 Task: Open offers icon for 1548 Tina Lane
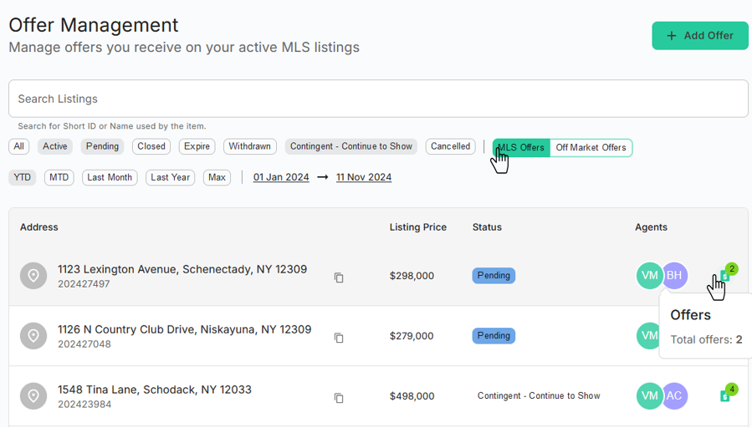point(726,395)
